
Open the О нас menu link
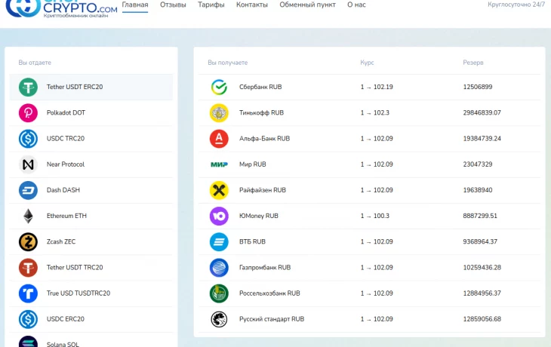click(x=356, y=5)
